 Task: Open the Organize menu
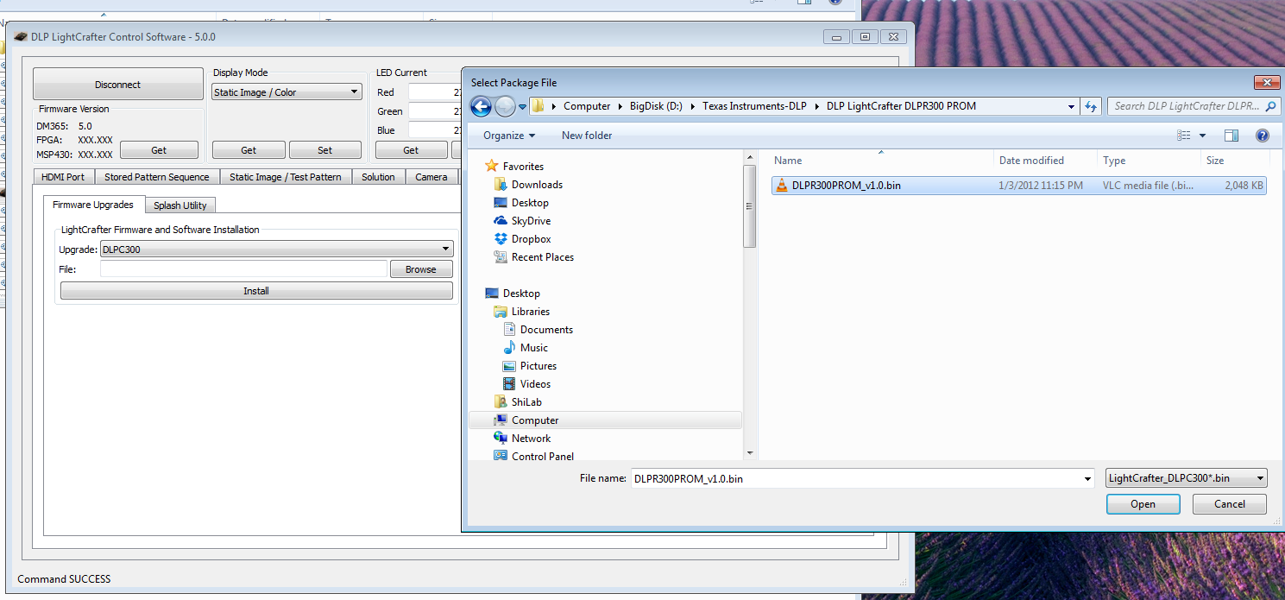(509, 136)
